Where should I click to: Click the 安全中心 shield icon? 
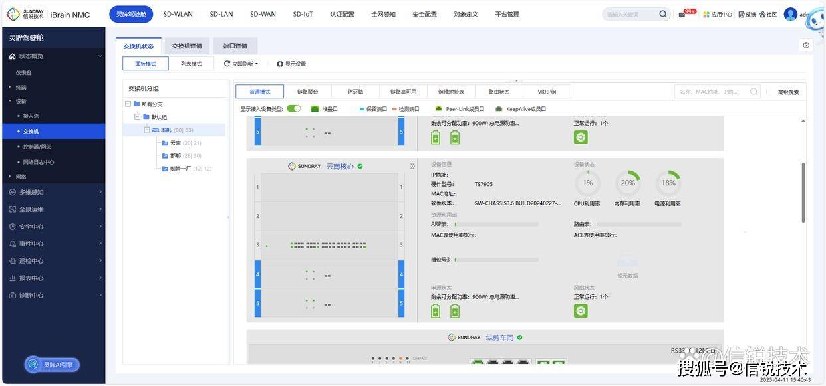click(12, 227)
